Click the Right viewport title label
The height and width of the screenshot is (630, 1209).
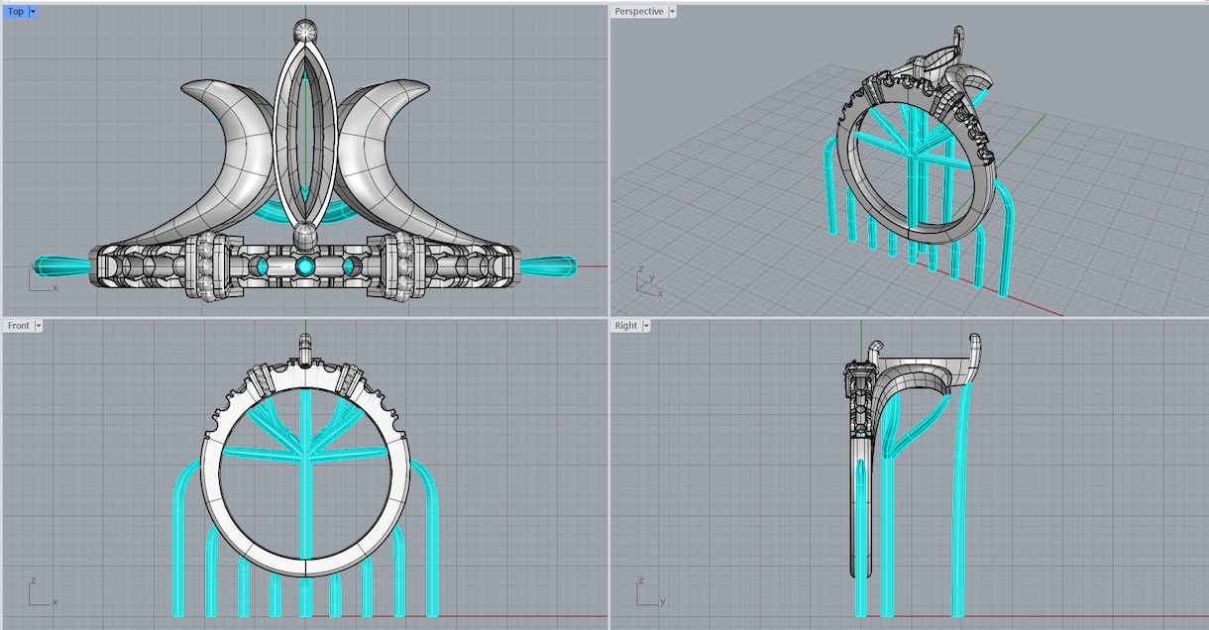pos(626,326)
